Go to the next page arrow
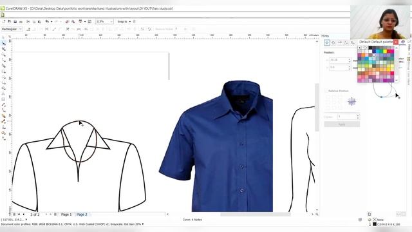412x232 pixels. 46,215
